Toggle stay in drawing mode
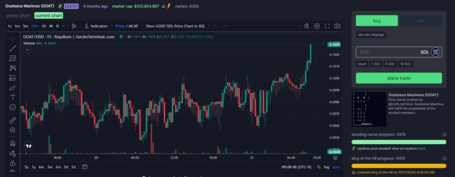Image resolution: width=455 pixels, height=177 pixels. (13, 153)
